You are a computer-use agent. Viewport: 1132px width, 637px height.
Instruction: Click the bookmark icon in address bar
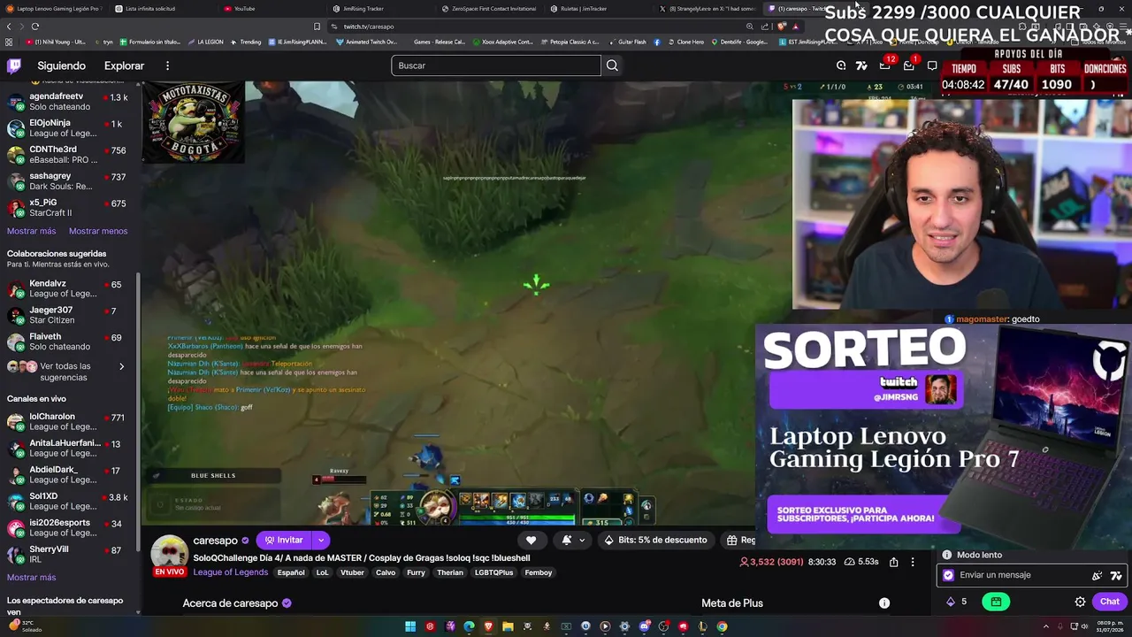click(x=317, y=27)
